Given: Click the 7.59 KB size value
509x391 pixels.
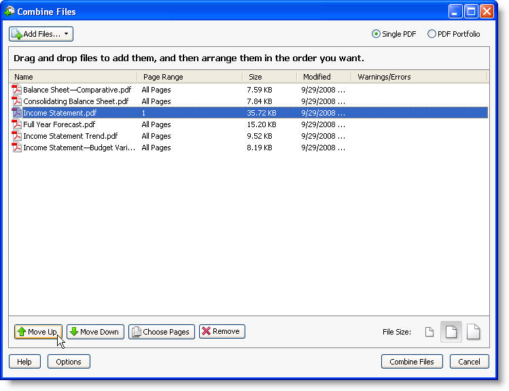Looking at the screenshot, I should pos(260,90).
